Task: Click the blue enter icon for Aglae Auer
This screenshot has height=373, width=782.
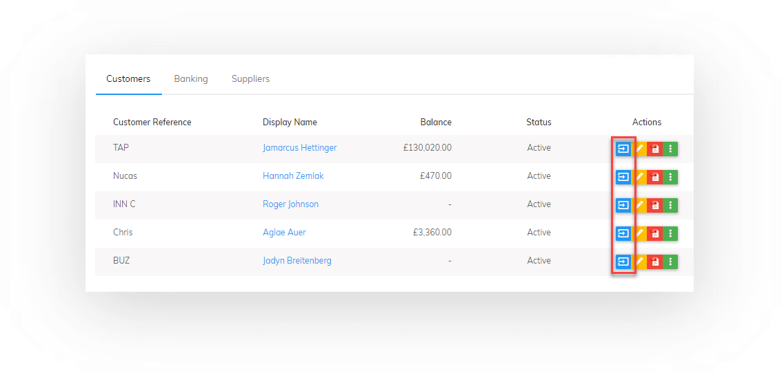Action: (x=623, y=233)
